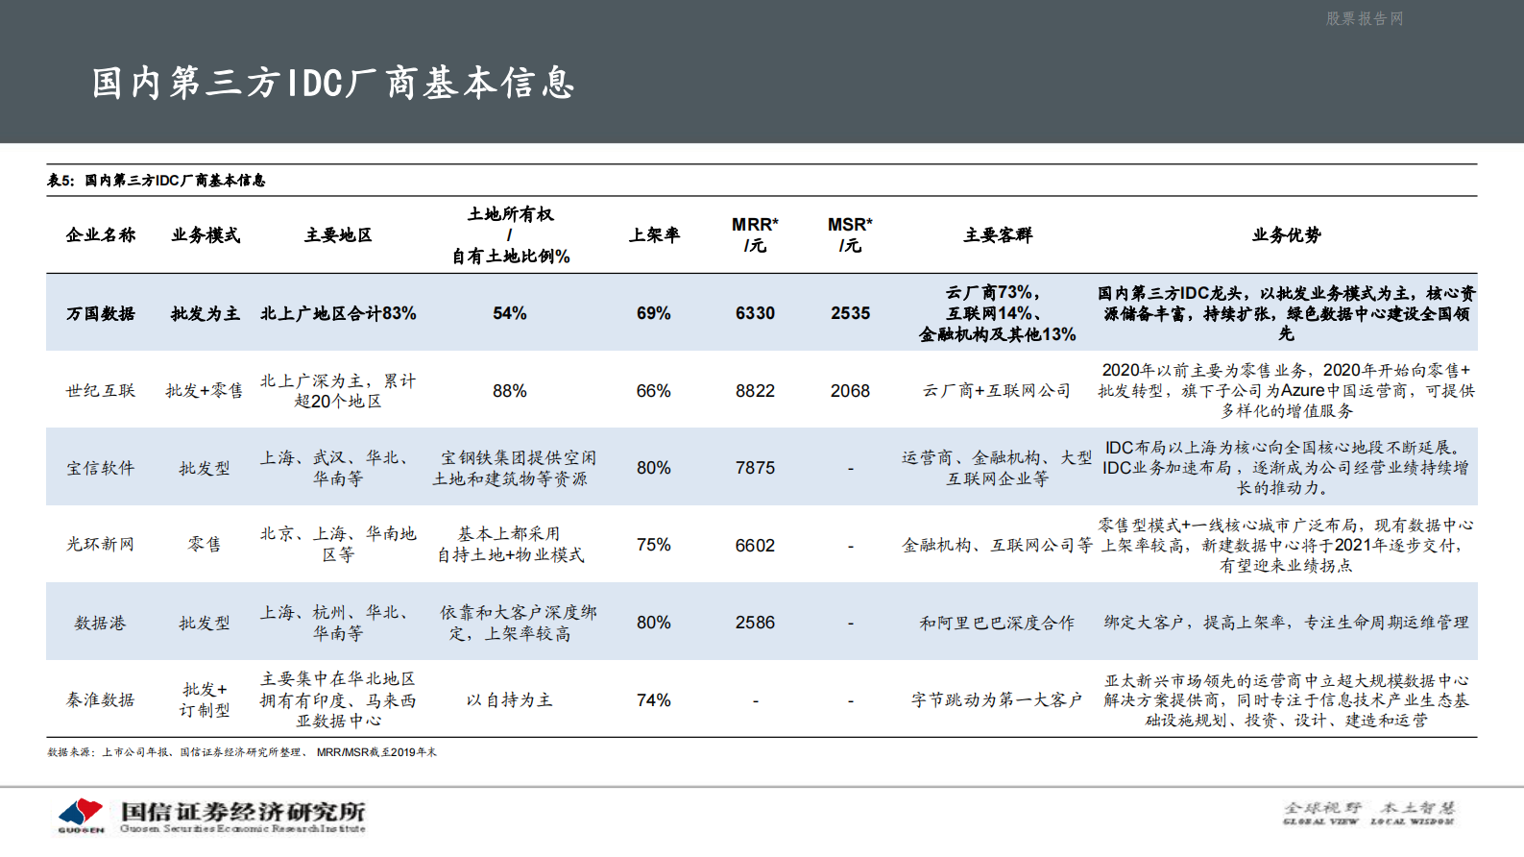Click the 业务优势 column header

coord(1287,235)
